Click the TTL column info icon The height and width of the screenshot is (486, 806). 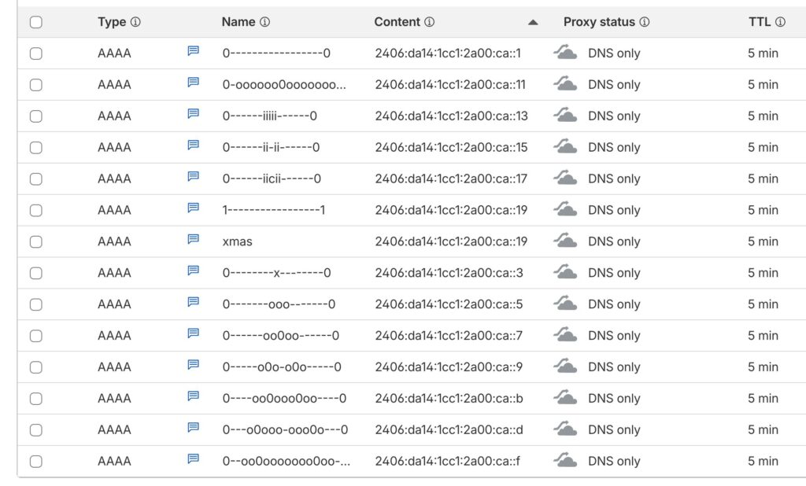point(780,22)
